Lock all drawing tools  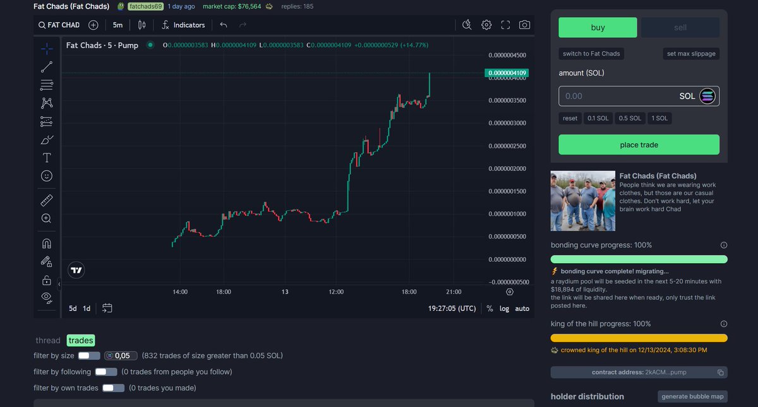tap(47, 280)
